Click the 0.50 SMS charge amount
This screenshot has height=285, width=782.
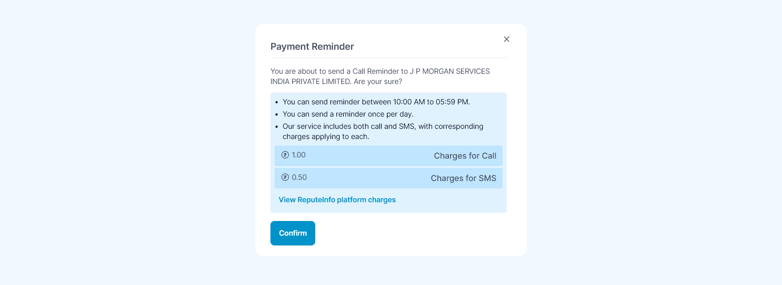[x=299, y=177]
